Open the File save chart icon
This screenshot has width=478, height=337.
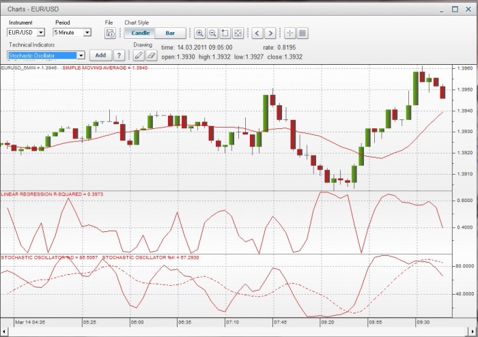pos(110,33)
